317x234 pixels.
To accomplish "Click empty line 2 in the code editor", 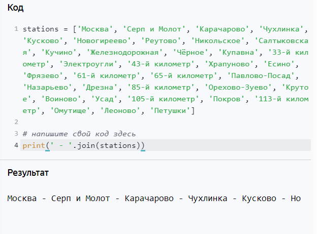I will [166, 122].
